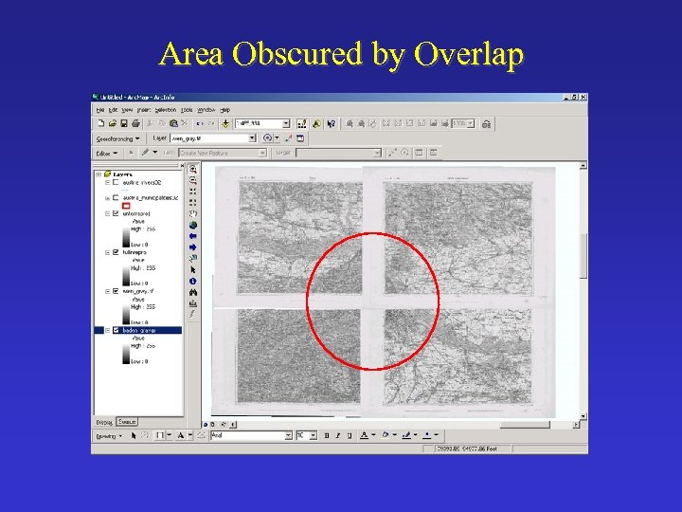Image resolution: width=682 pixels, height=512 pixels.
Task: Select the baden layer row
Action: tap(138, 331)
